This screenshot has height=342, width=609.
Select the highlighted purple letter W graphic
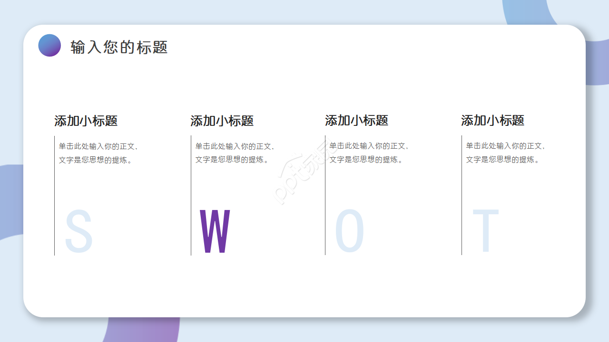click(x=215, y=231)
